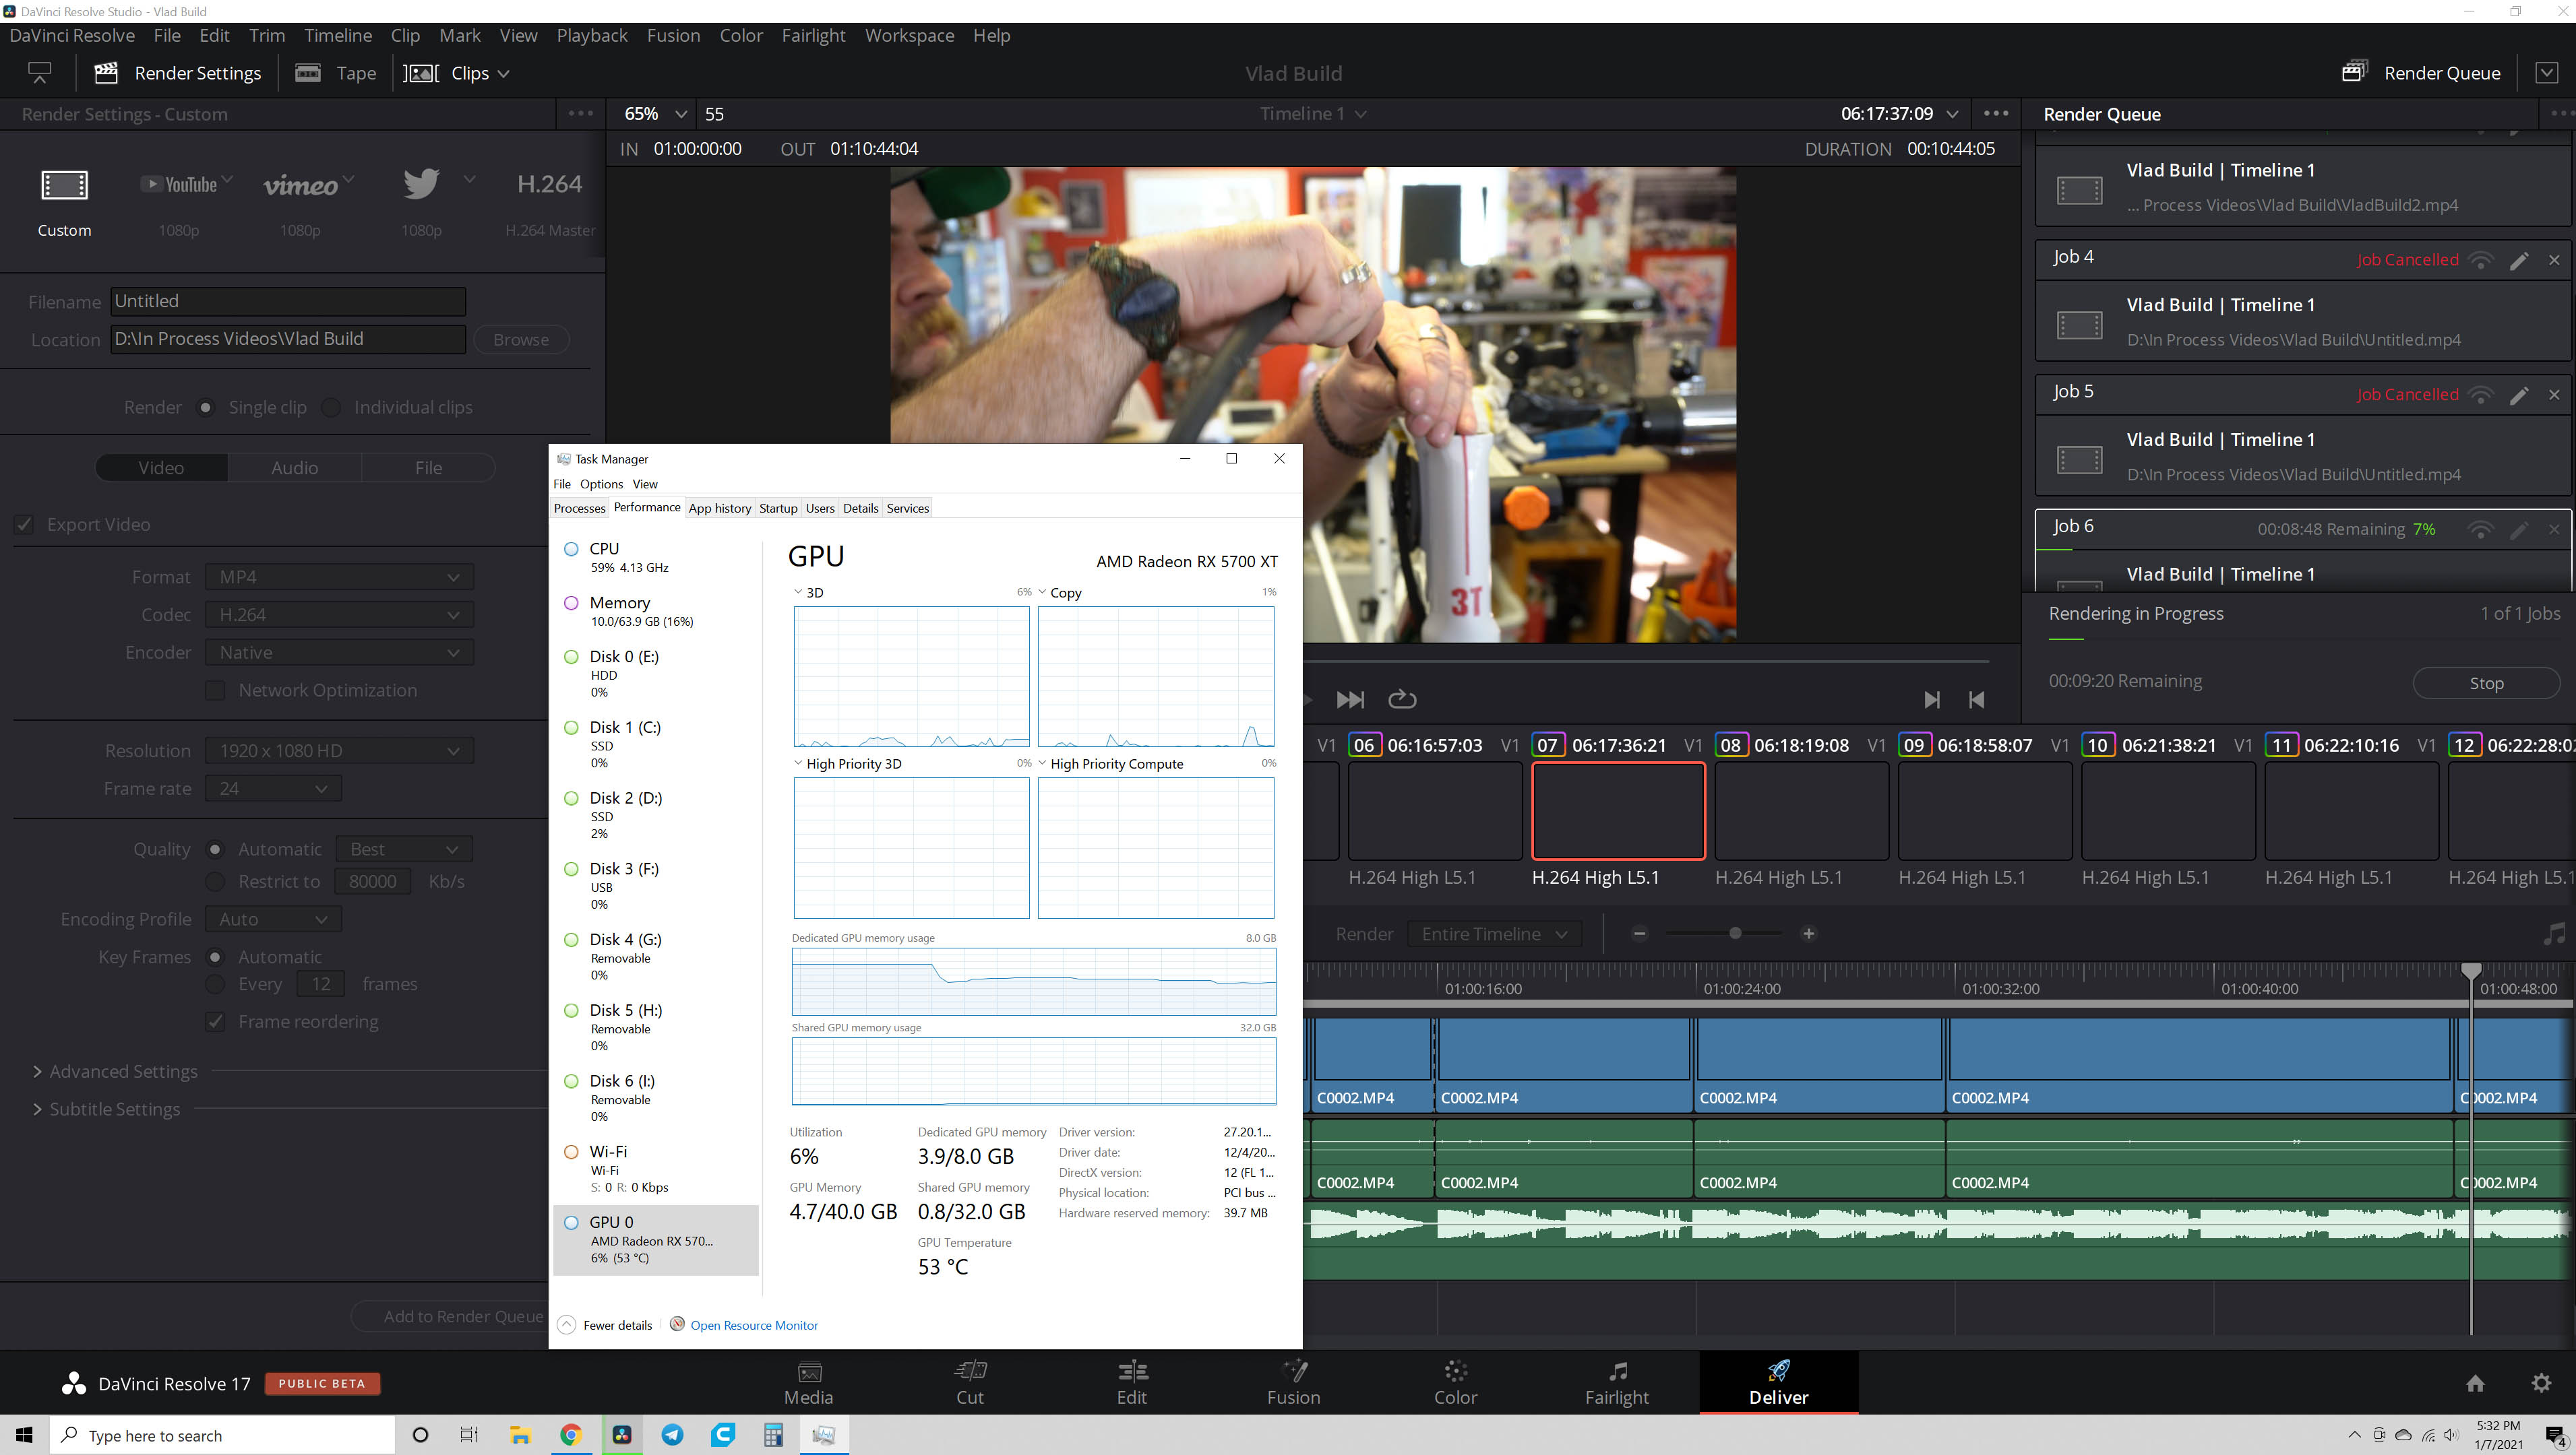Click Fewer details in Task Manager
Viewport: 2576px width, 1455px height.
click(606, 1325)
